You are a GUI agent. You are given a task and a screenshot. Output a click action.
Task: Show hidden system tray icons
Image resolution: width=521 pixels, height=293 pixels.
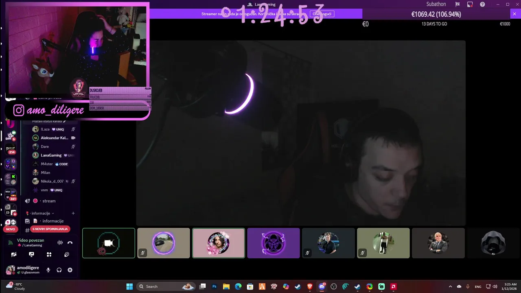(x=450, y=286)
